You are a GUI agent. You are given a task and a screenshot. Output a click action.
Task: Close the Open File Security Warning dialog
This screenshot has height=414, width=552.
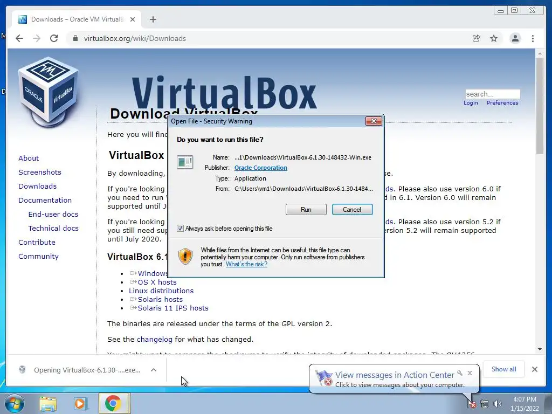374,121
